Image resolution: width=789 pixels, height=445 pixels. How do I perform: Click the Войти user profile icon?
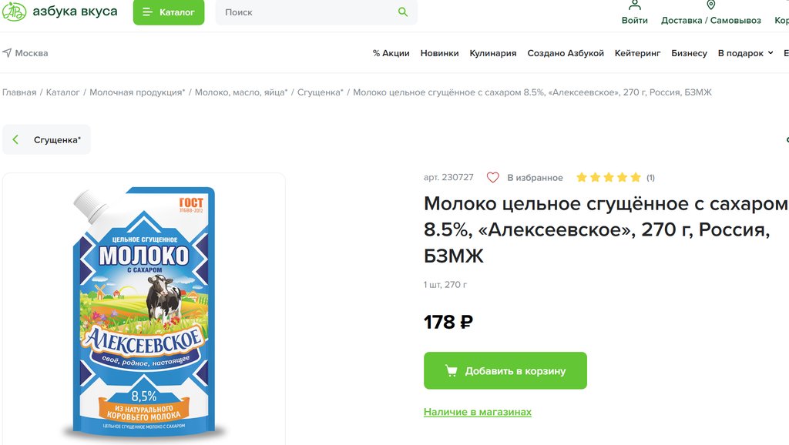point(634,5)
